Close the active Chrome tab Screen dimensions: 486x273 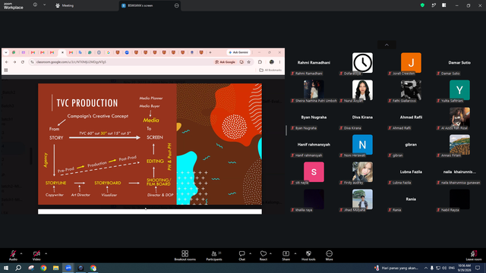click(62, 52)
